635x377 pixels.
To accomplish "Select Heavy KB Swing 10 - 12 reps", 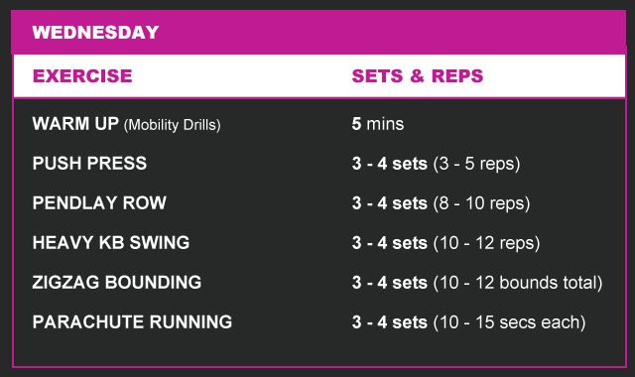I will tap(486, 243).
